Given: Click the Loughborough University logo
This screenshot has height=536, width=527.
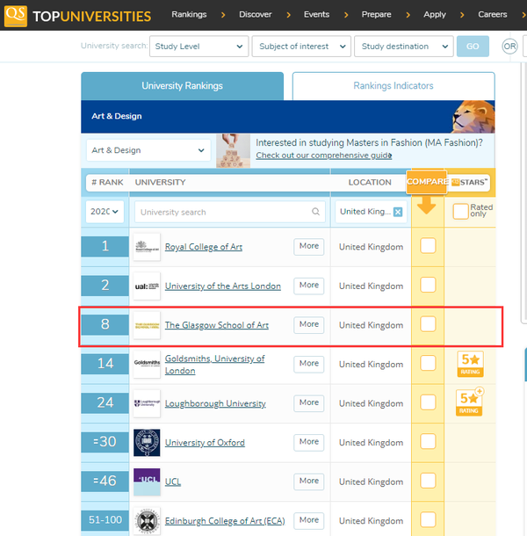Looking at the screenshot, I should pos(147,403).
